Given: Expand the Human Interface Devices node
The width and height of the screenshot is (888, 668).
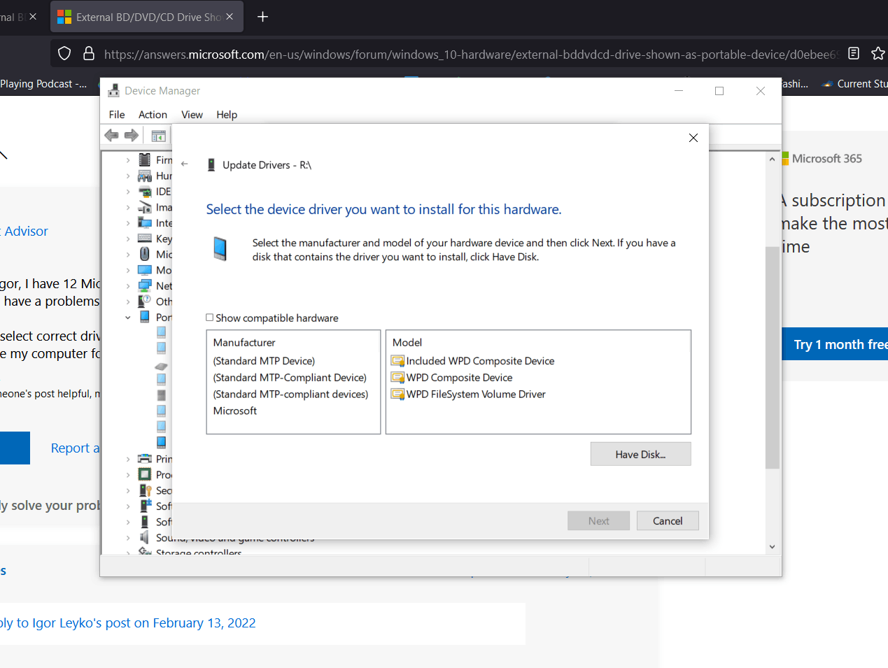Looking at the screenshot, I should [x=128, y=176].
